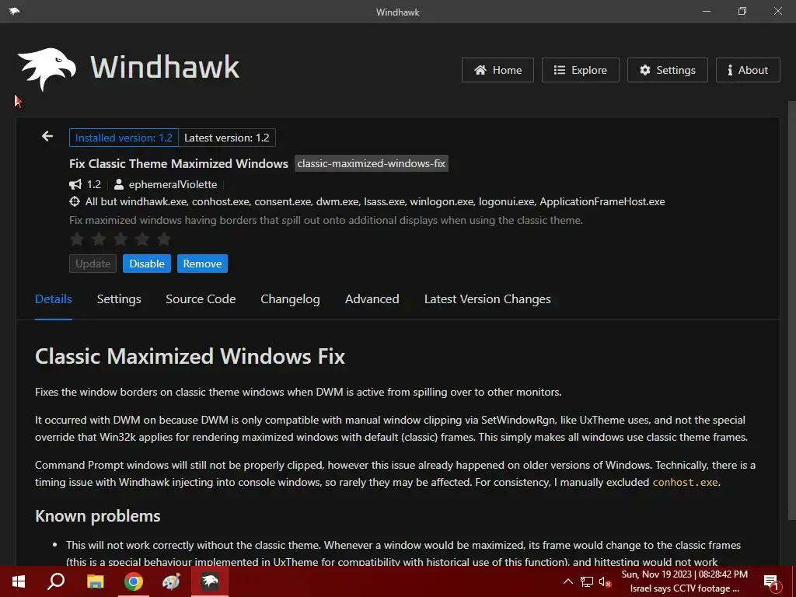This screenshot has width=796, height=597.
Task: Open Windhawk Settings from header
Action: 668,70
